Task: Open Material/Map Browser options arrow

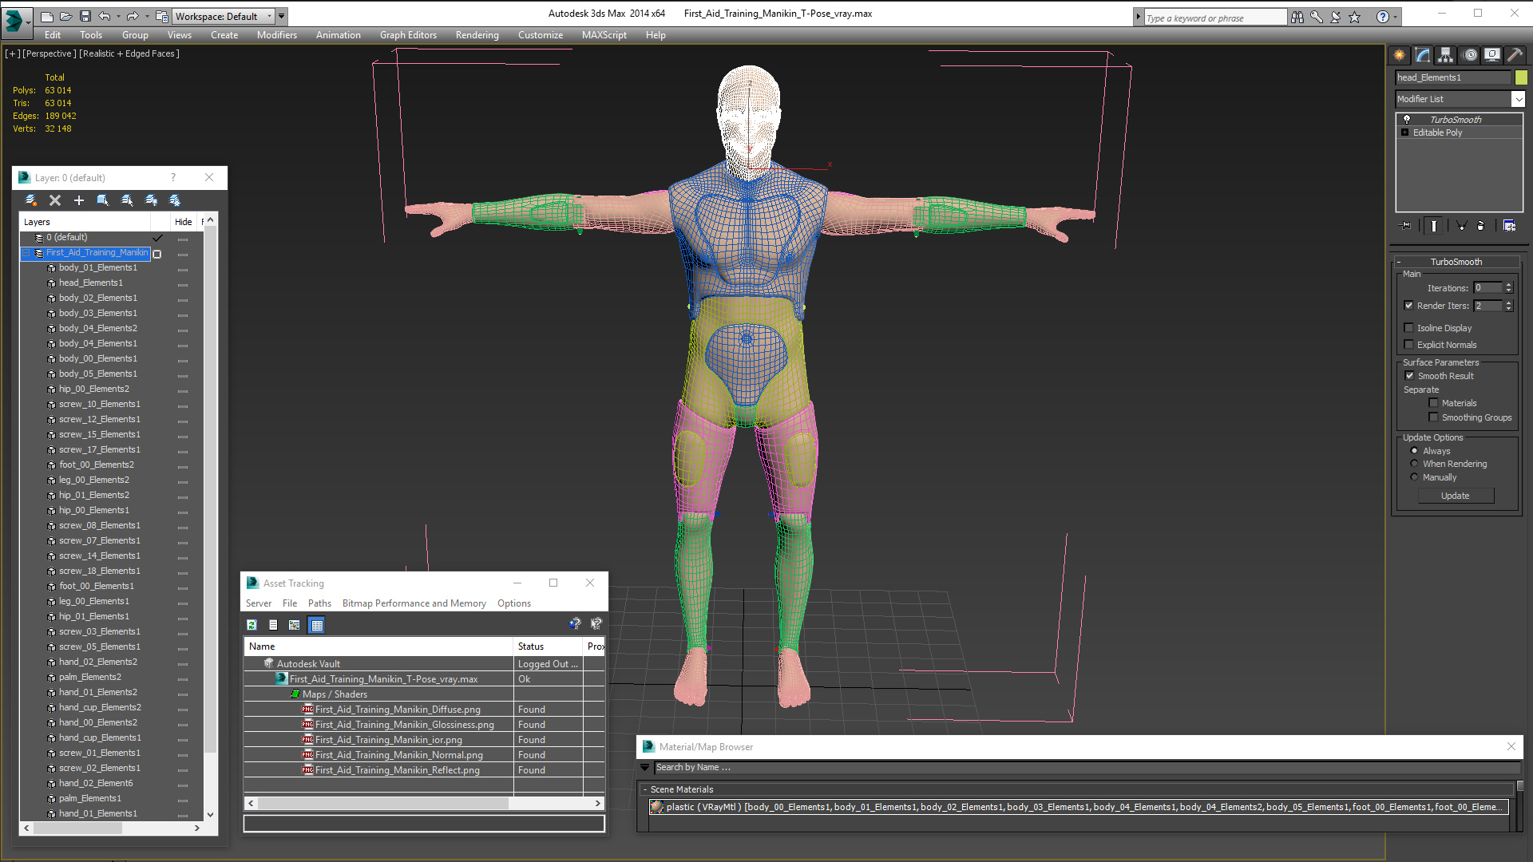Action: (645, 768)
